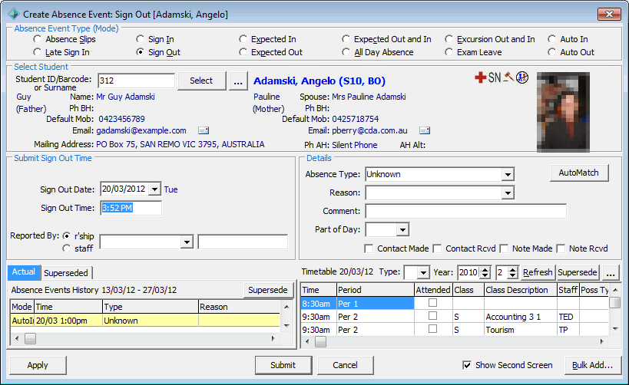Open the Bulk Add dialog

592,365
